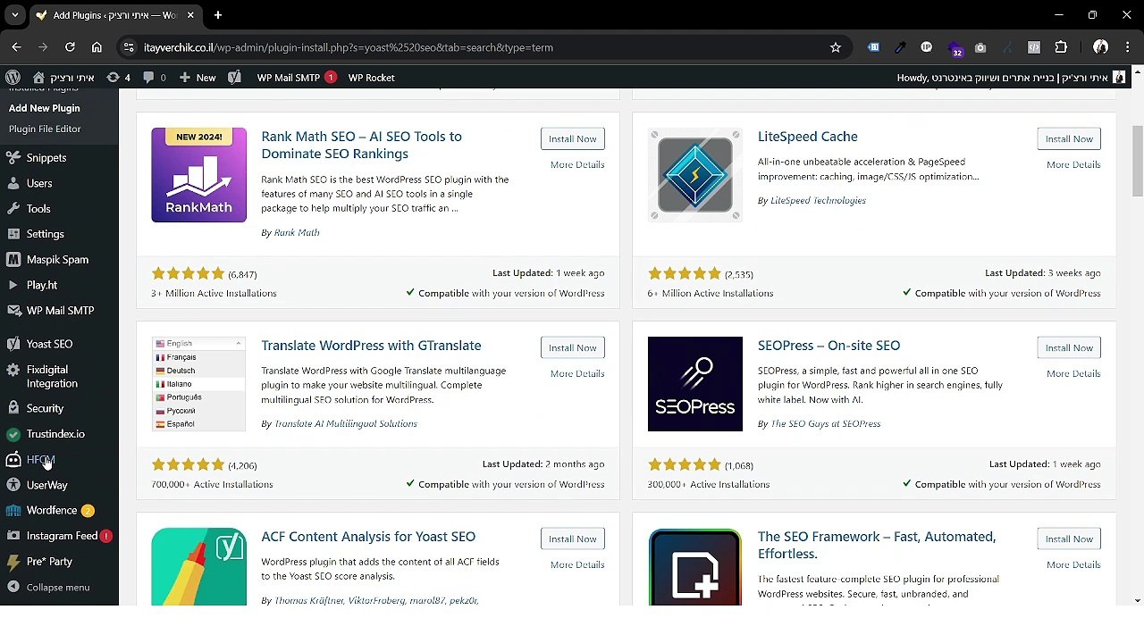Open the eyedropper color picker extension
Viewport: 1144px width, 643px height.
click(x=900, y=47)
